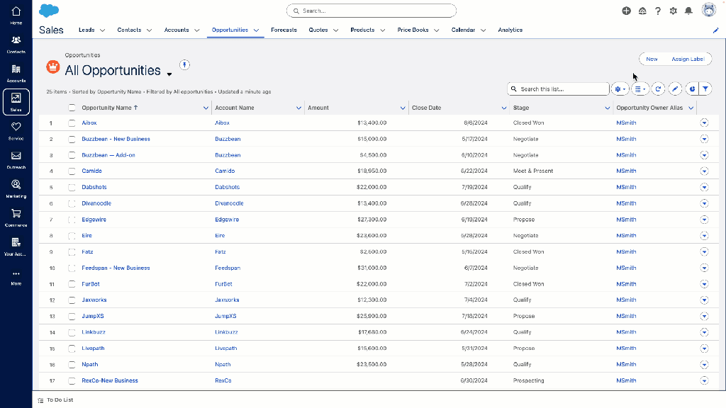Enable inline editing with the pencil icon
The image size is (726, 408).
[x=674, y=89]
